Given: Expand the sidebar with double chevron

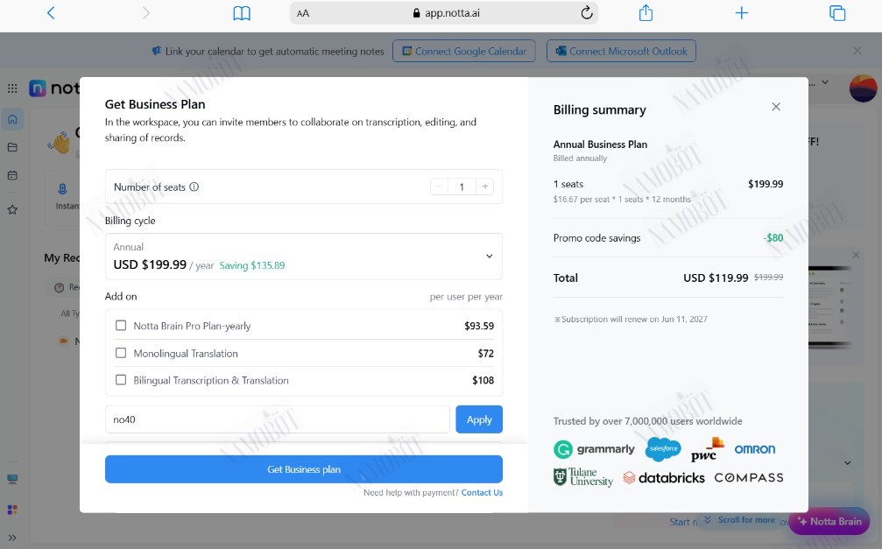Looking at the screenshot, I should pos(12,538).
